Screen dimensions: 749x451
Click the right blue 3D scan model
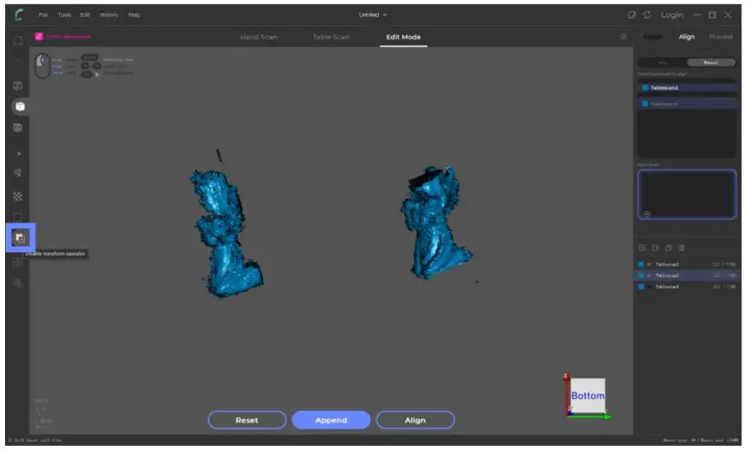click(435, 223)
